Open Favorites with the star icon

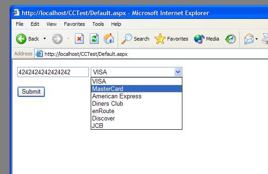(x=171, y=39)
